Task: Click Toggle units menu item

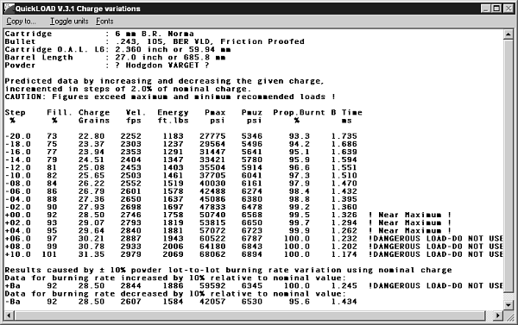Action: point(69,21)
